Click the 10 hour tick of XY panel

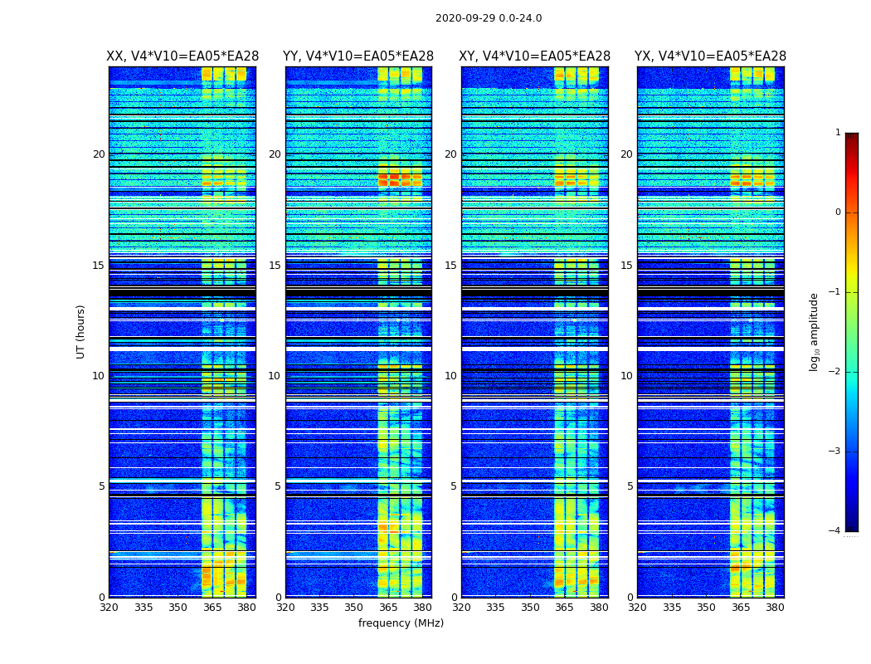point(451,376)
